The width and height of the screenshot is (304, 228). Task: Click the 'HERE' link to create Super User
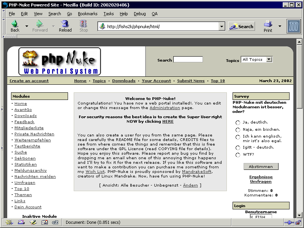(168, 122)
